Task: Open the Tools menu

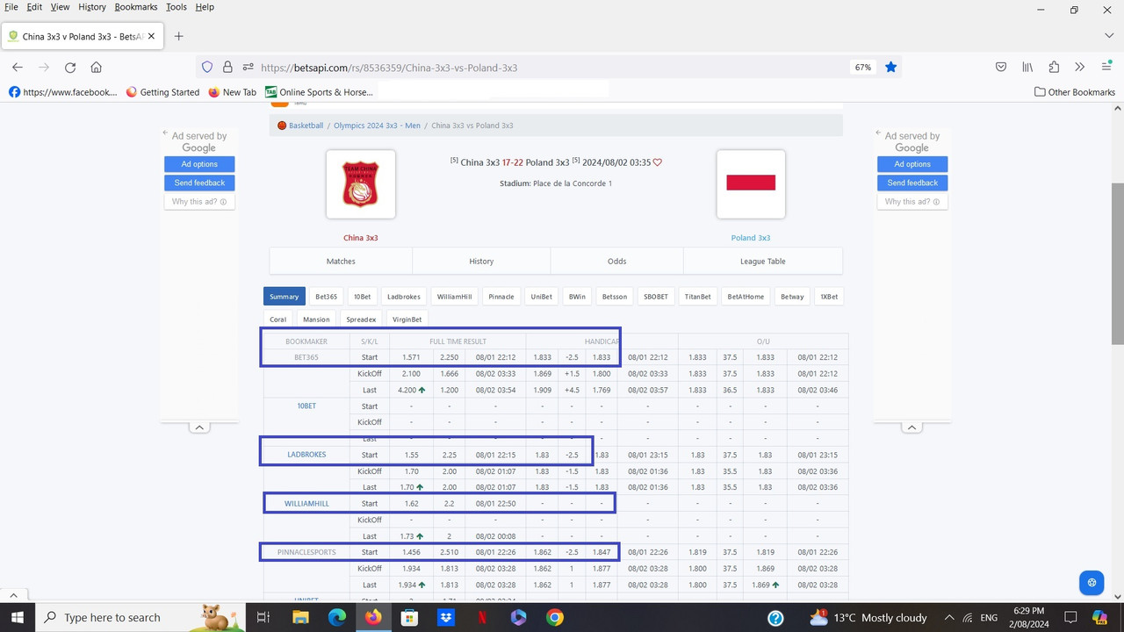Action: click(x=177, y=7)
